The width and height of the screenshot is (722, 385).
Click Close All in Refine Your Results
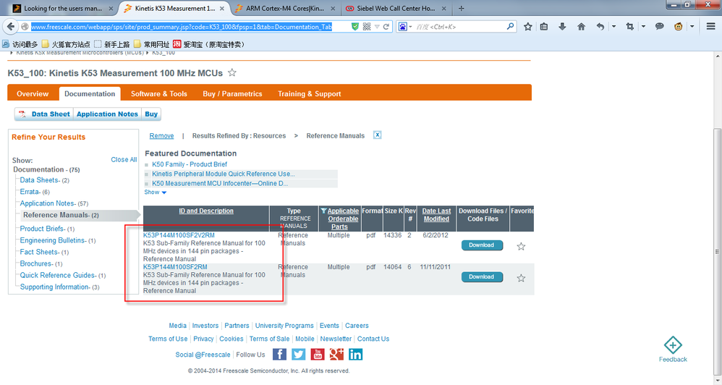[124, 159]
